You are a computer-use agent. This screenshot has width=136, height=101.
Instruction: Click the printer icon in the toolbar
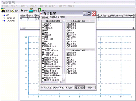coord(31,10)
